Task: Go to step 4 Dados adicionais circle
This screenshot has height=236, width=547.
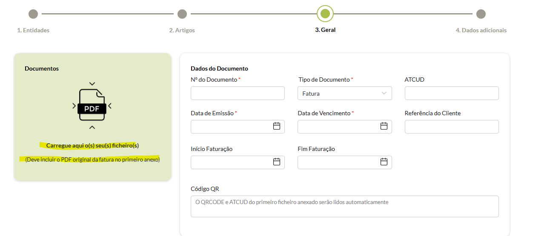Action: (481, 14)
